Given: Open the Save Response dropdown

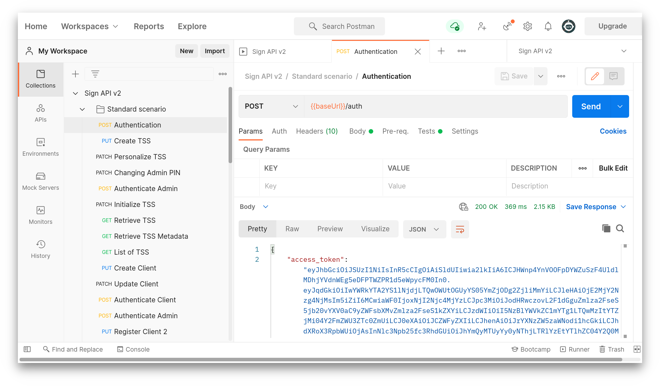Looking at the screenshot, I should 596,207.
